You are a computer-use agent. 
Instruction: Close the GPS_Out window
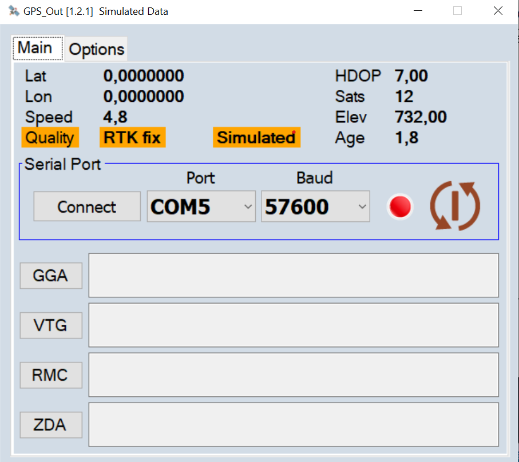tap(498, 11)
